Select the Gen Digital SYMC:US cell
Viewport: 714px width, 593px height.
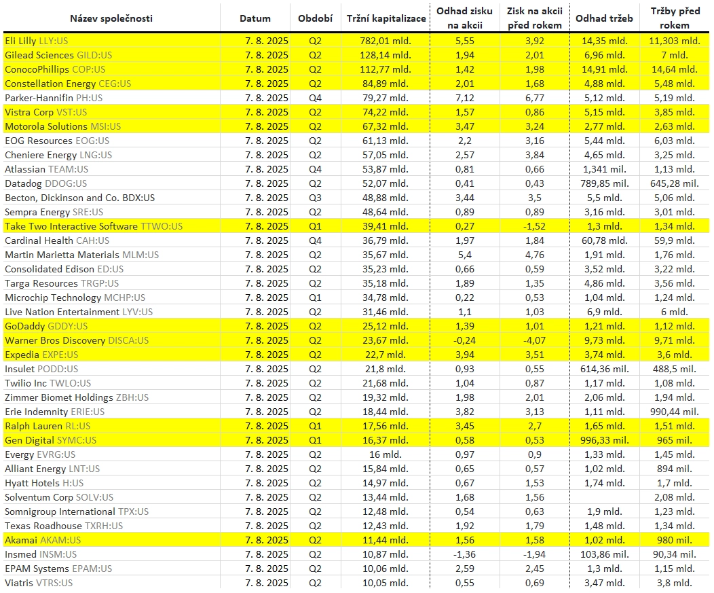pyautogui.click(x=111, y=440)
